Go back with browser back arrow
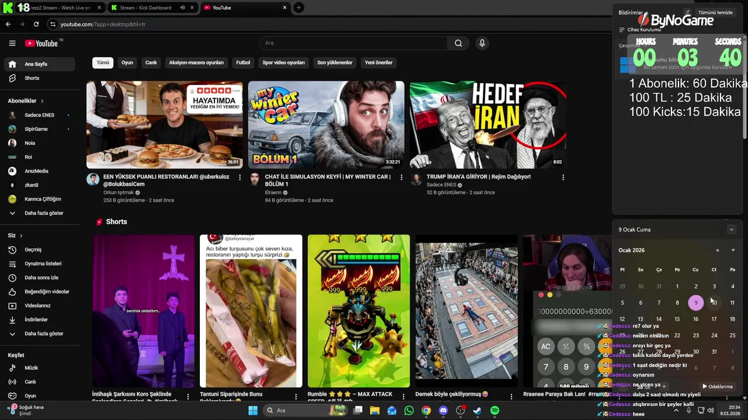 click(x=8, y=24)
